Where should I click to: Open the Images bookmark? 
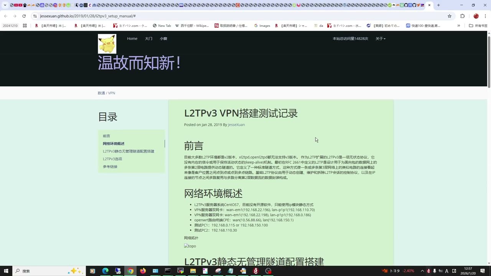click(262, 26)
